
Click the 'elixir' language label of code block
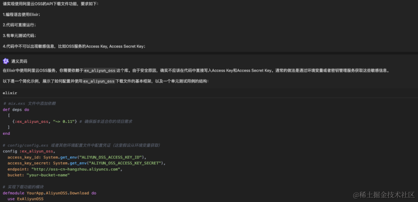(x=10, y=93)
